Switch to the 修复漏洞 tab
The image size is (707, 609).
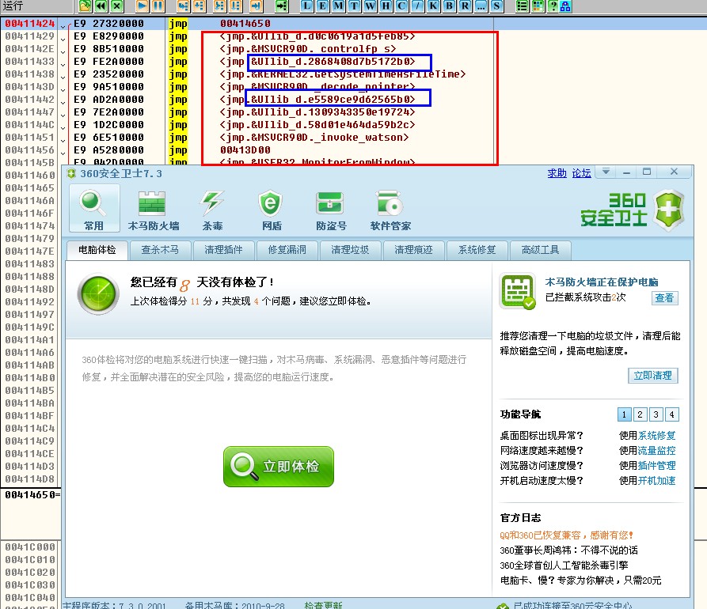pos(287,250)
